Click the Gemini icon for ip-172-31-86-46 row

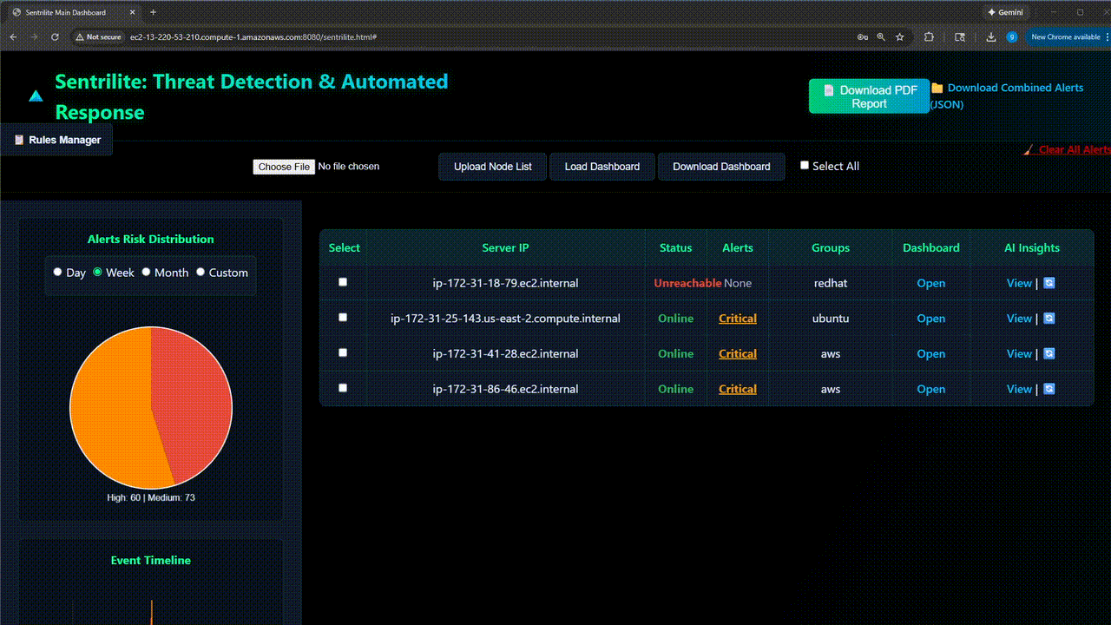[1049, 389]
